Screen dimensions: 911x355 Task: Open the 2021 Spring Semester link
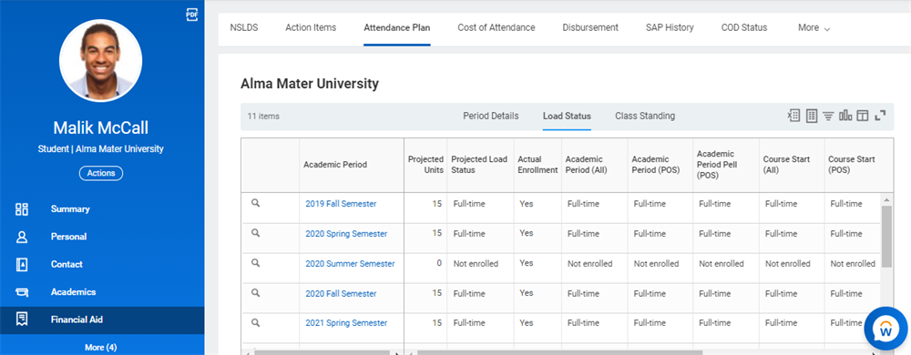click(346, 323)
